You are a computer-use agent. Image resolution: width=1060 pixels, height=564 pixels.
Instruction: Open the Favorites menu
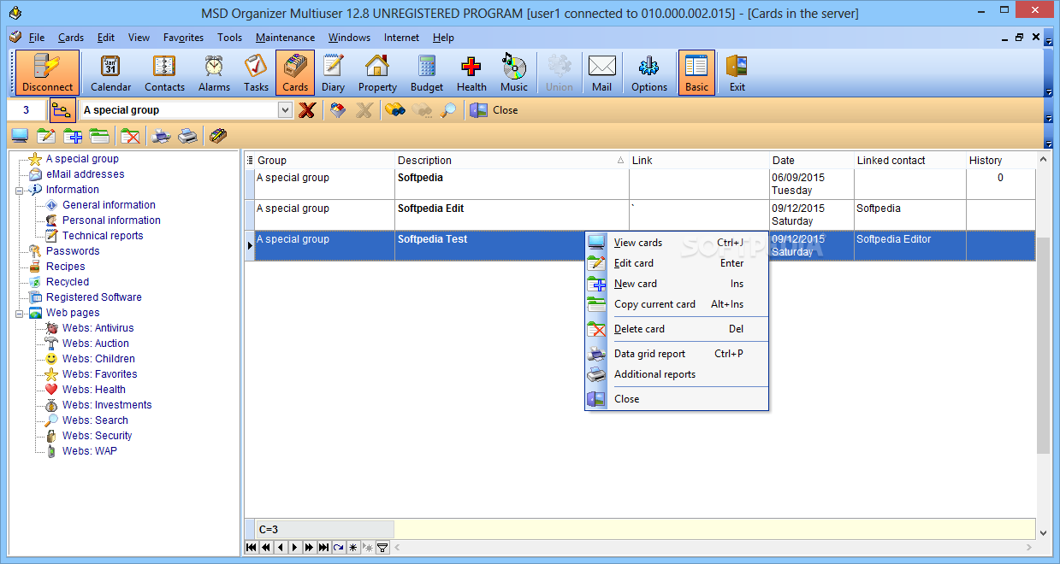184,38
